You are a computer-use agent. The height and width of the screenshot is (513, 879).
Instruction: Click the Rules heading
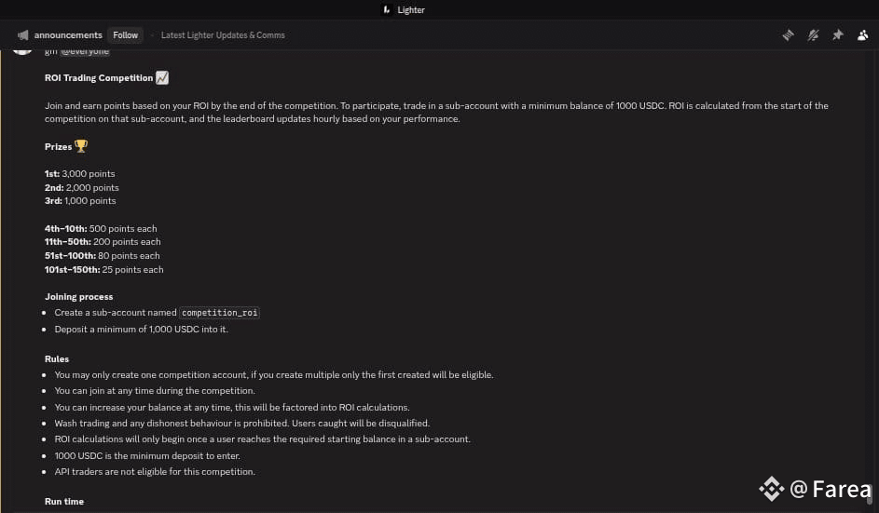click(x=57, y=359)
